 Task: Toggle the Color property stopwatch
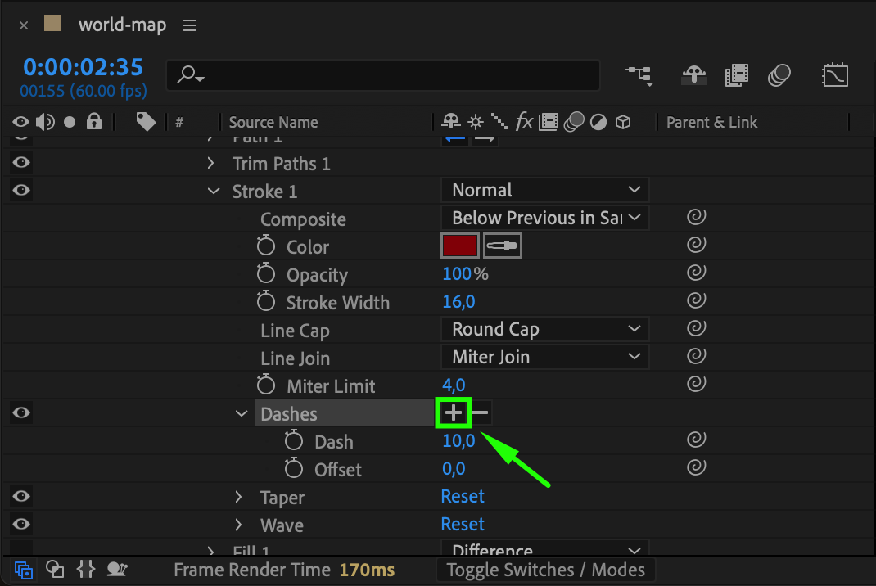coord(266,246)
